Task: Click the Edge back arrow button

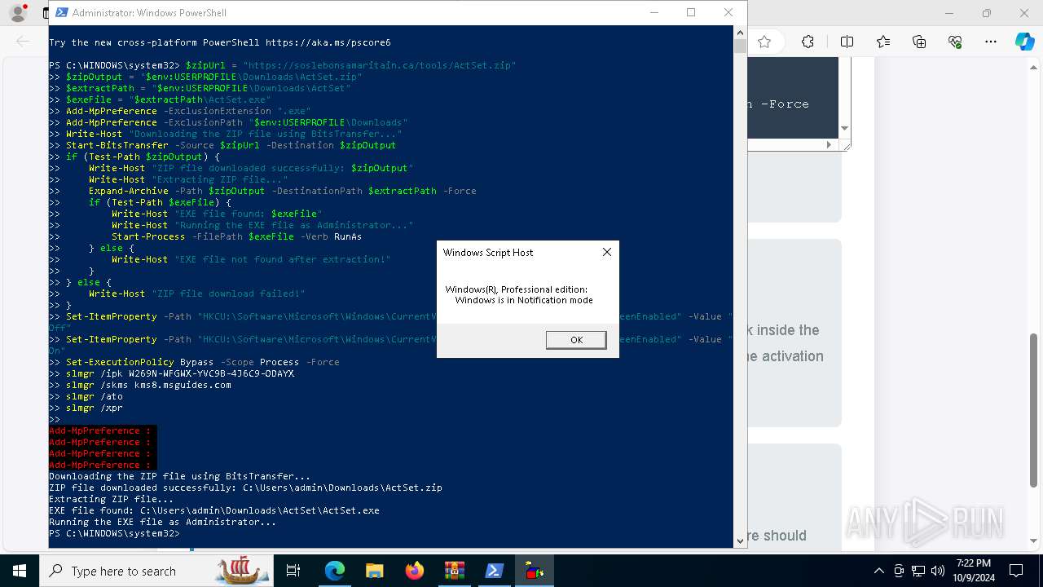Action: pyautogui.click(x=23, y=42)
